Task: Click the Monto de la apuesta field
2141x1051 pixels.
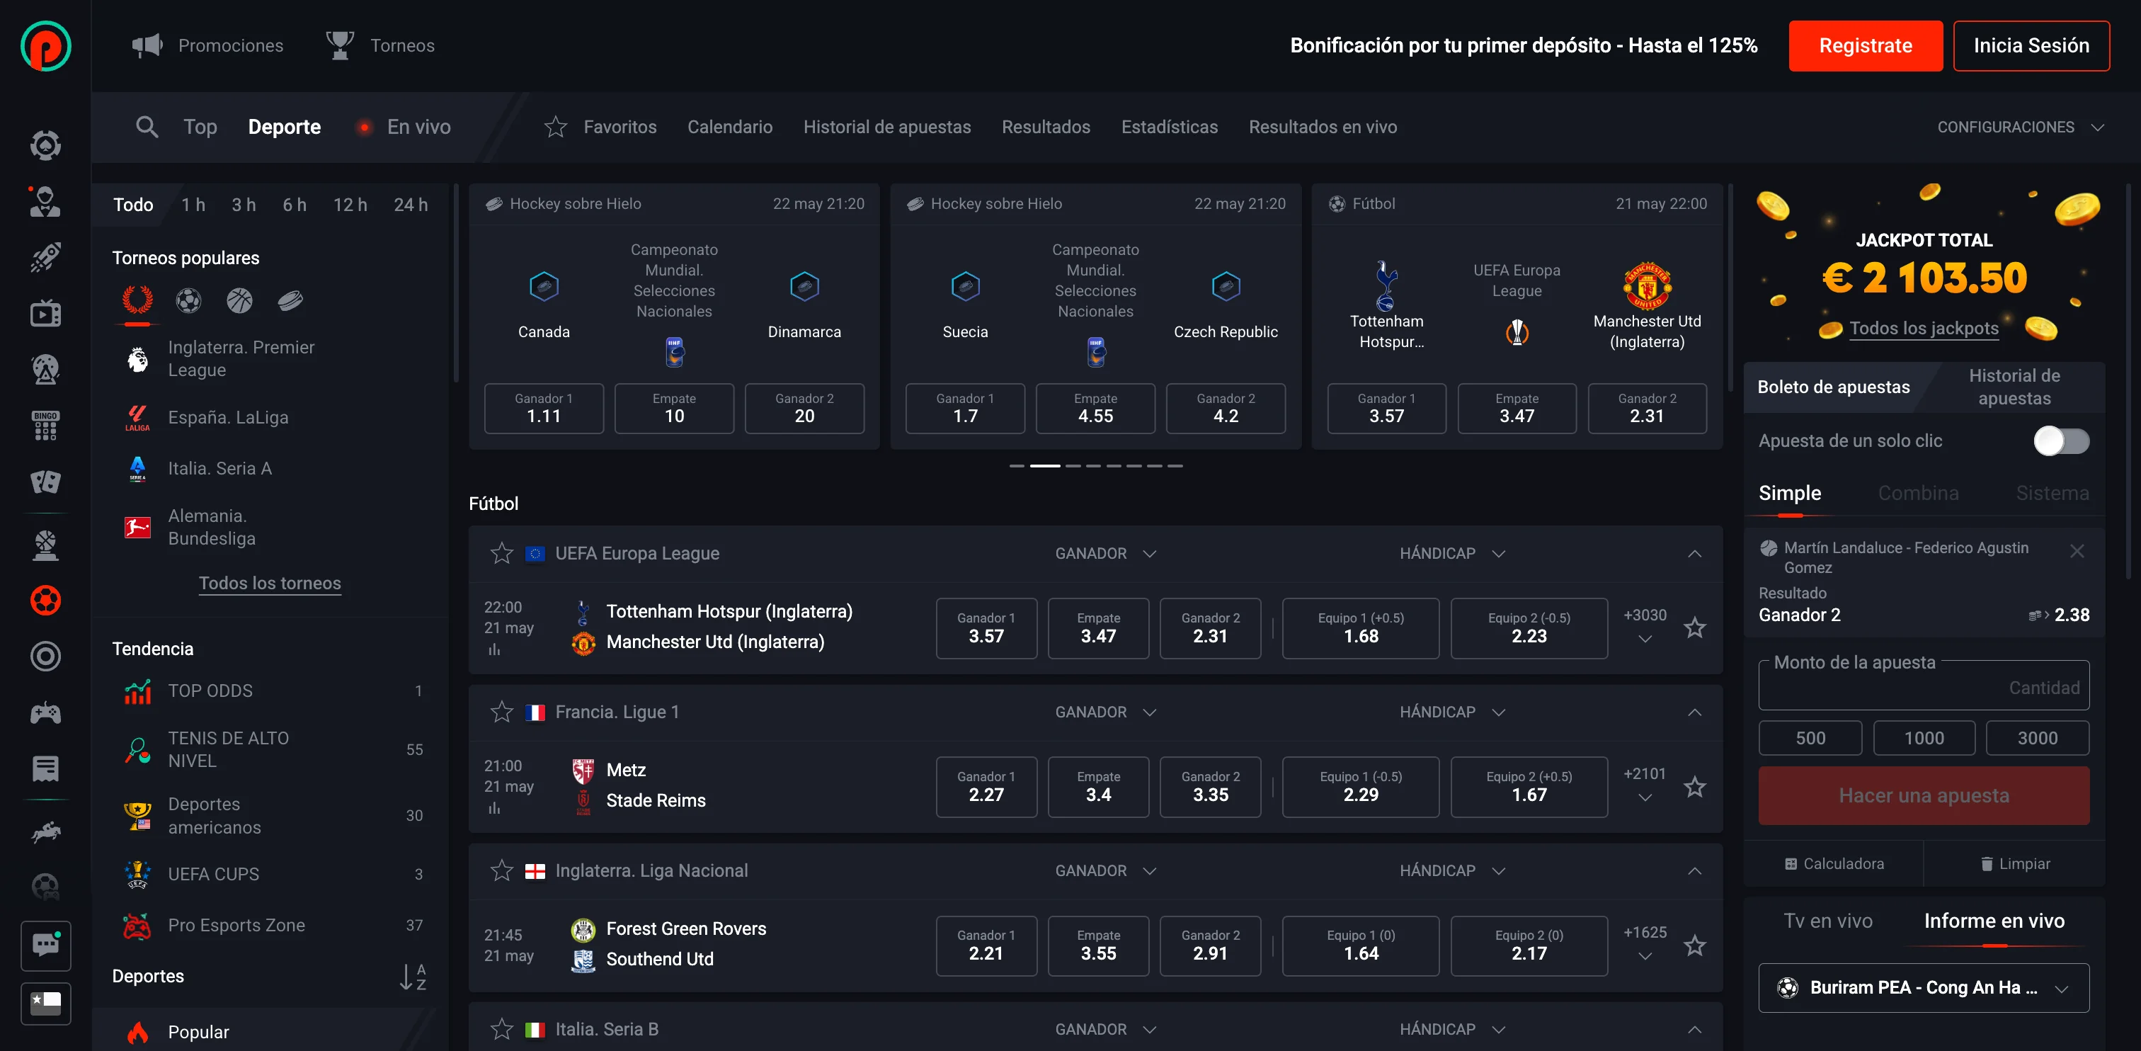Action: click(1923, 686)
